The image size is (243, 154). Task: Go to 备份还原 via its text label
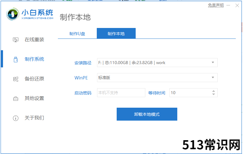click(34, 79)
